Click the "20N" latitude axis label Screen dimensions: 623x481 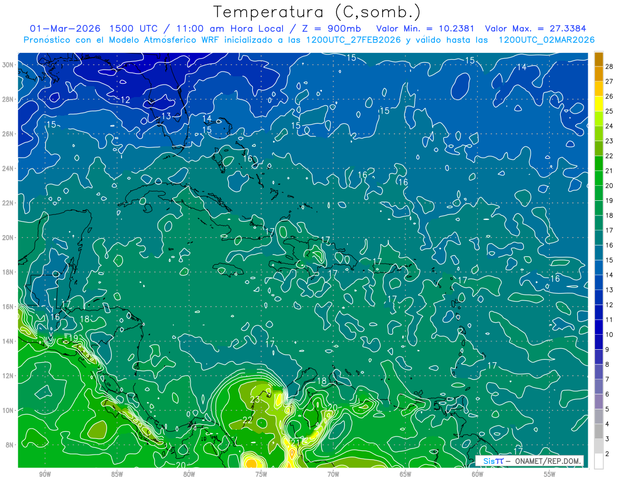coord(8,238)
